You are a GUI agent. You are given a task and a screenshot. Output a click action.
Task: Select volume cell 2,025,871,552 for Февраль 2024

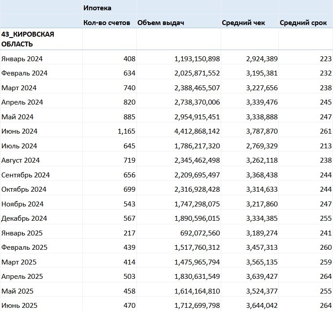197,73
